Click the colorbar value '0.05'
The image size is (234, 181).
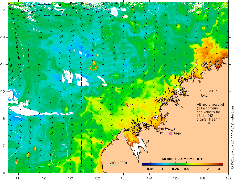click(x=150, y=169)
